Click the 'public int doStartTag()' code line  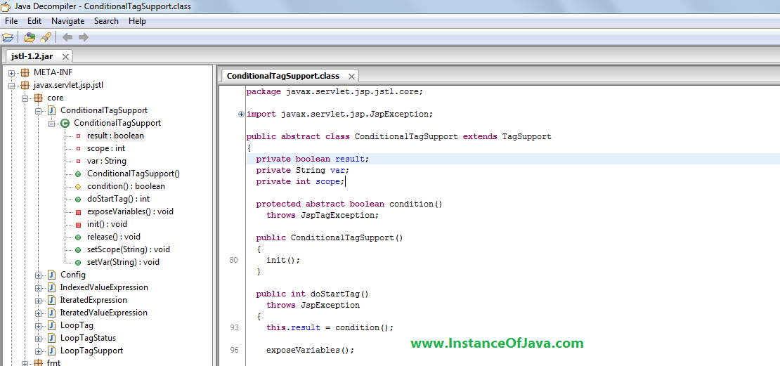313,294
